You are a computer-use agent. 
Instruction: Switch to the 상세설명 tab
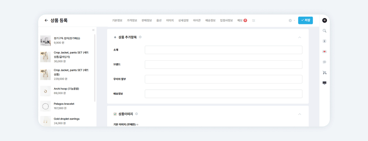183,21
